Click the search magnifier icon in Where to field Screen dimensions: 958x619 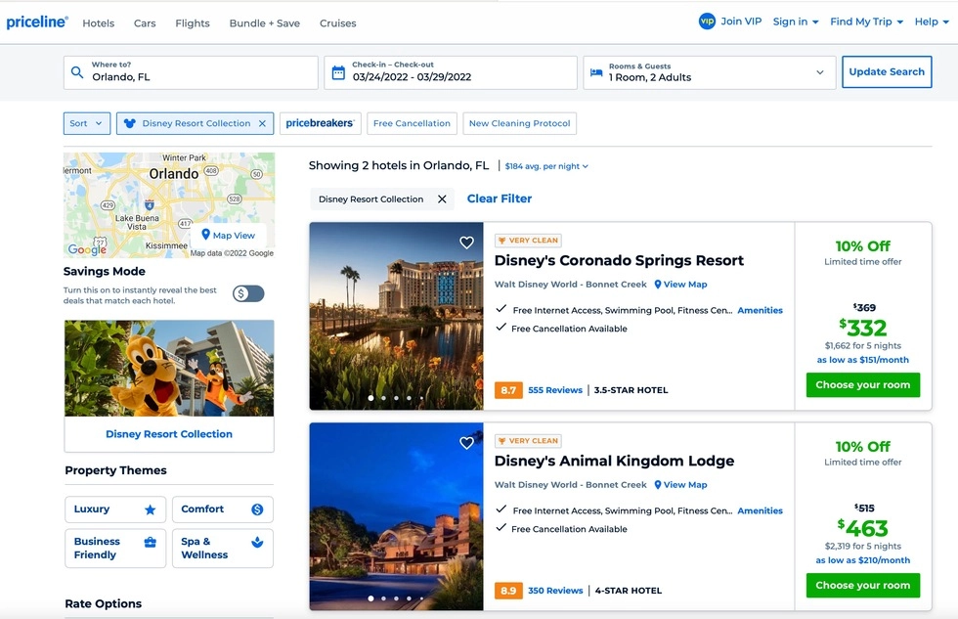[x=77, y=72]
